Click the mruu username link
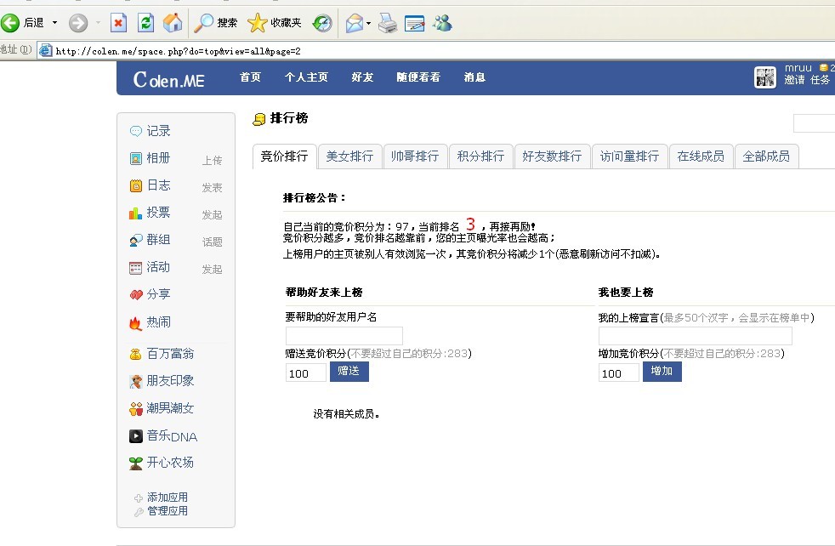The height and width of the screenshot is (546, 835). click(x=798, y=68)
